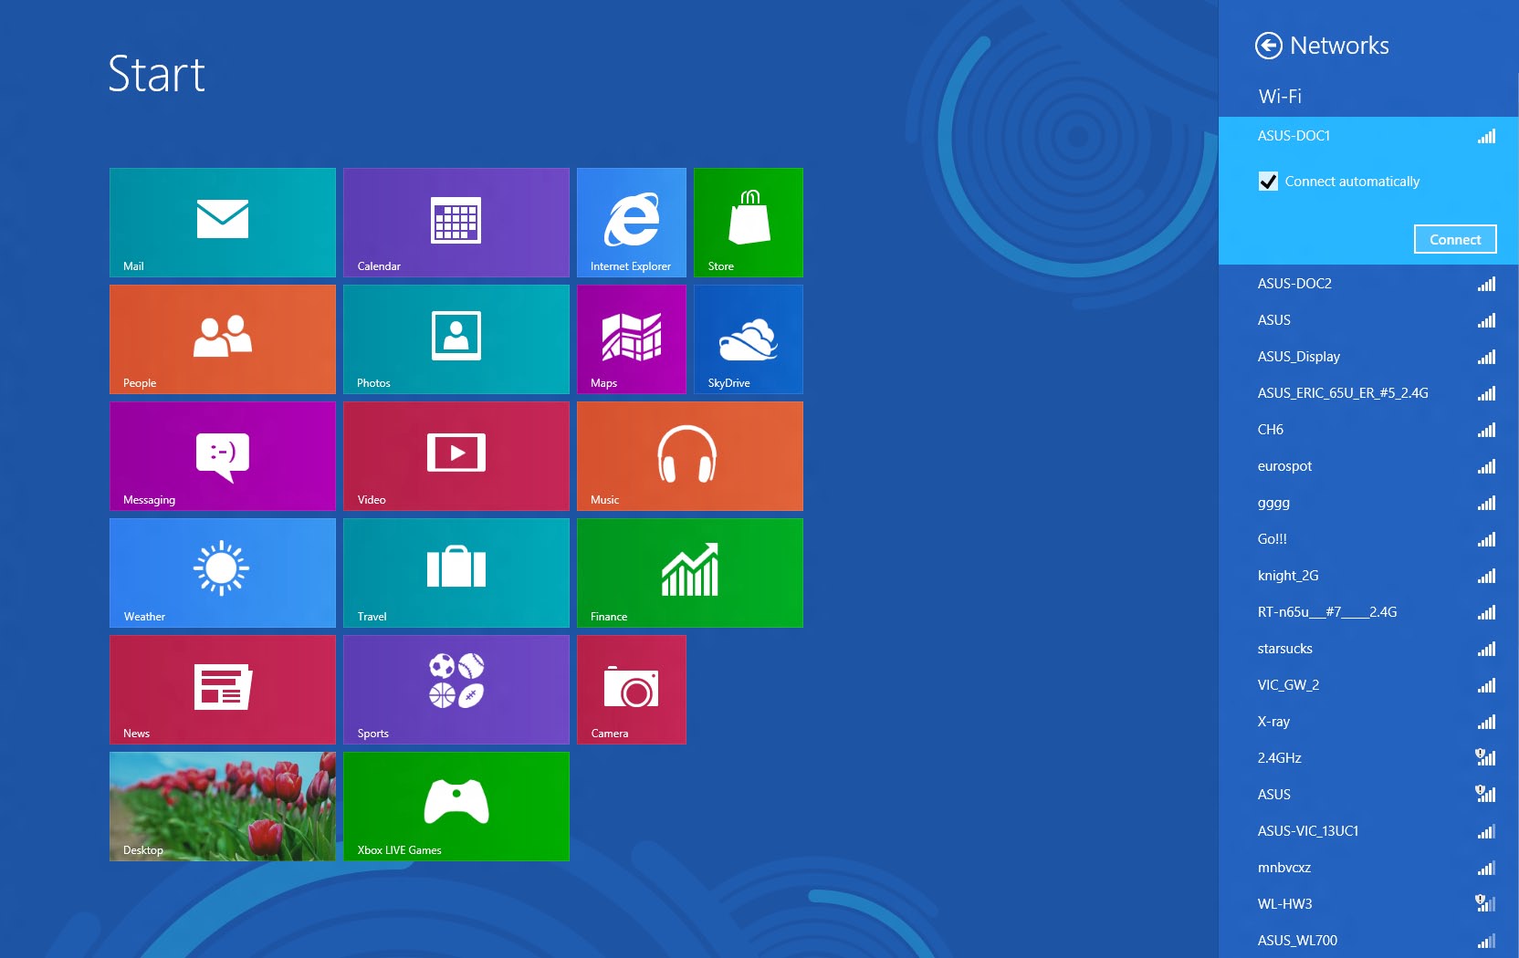Select the knight_2G network
The image size is (1519, 958).
pyautogui.click(x=1368, y=576)
